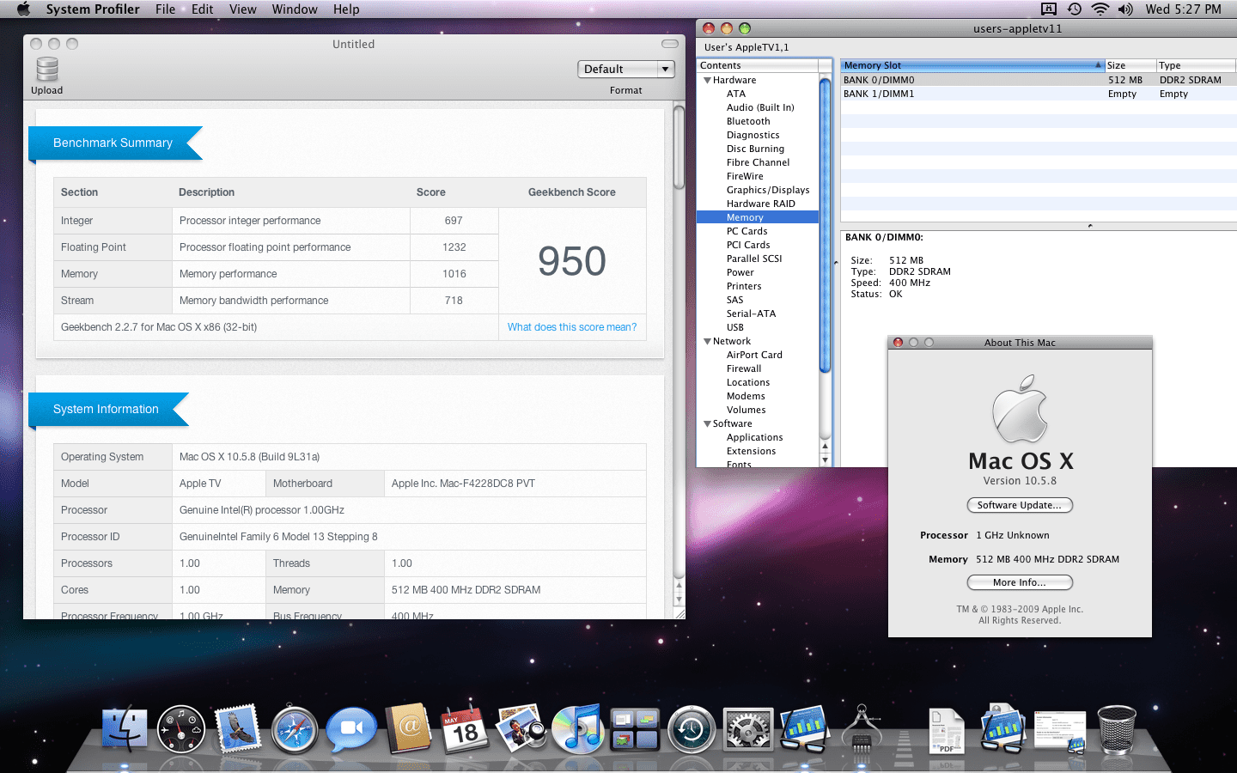The image size is (1237, 773).
Task: Collapse the Hardware section triangle
Action: (x=707, y=81)
